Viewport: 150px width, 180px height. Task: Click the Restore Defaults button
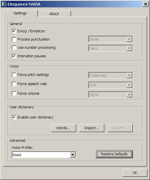click(114, 154)
